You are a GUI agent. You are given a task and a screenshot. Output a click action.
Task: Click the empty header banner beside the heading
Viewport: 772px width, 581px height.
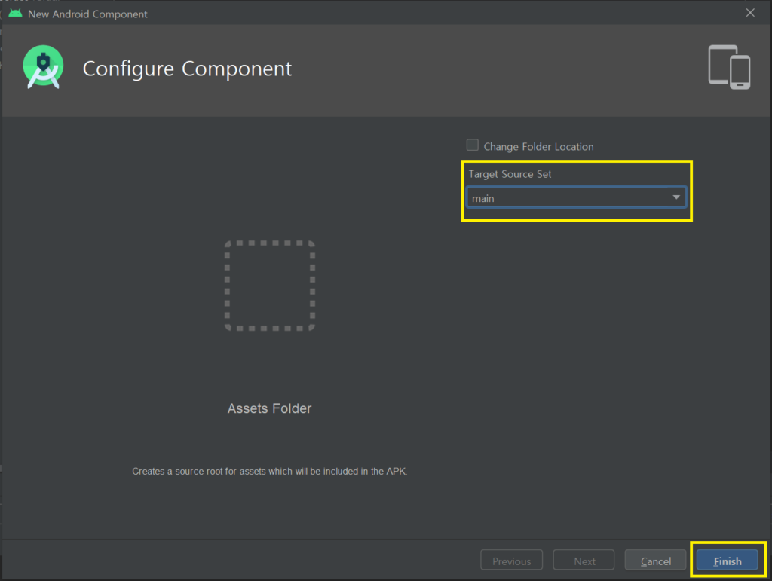pyautogui.click(x=490, y=69)
